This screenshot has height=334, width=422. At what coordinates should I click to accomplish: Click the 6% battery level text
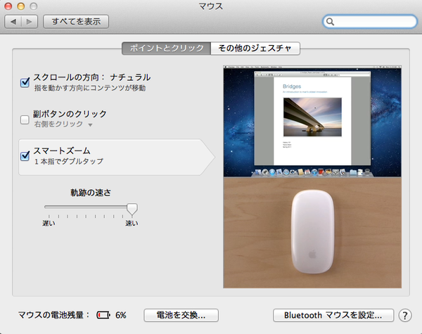click(121, 315)
